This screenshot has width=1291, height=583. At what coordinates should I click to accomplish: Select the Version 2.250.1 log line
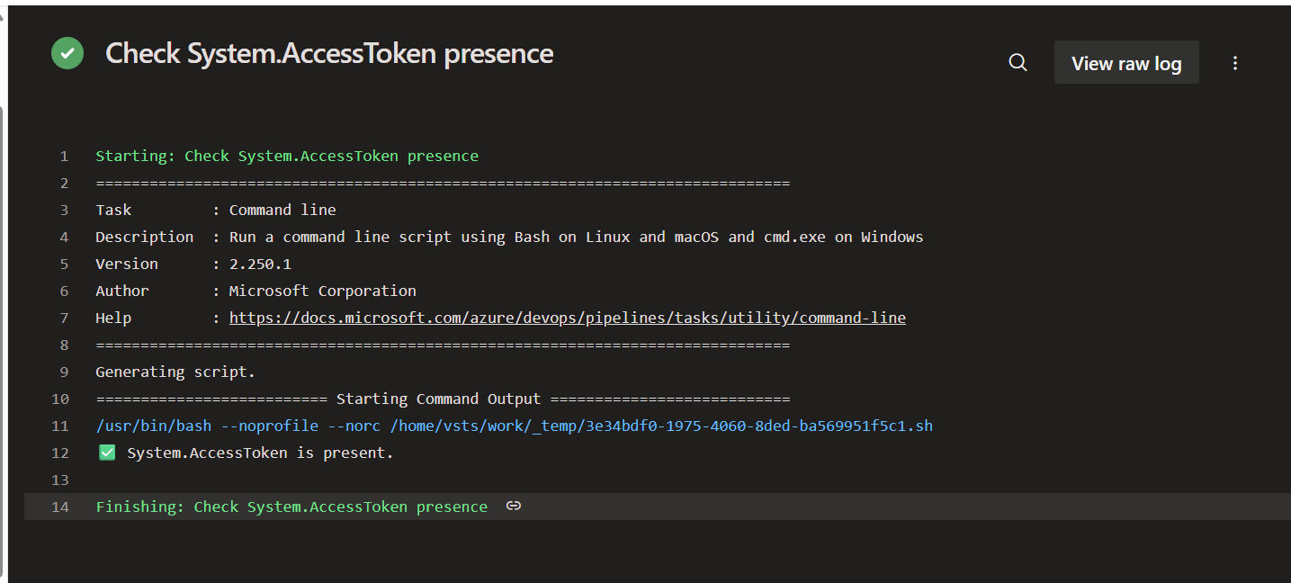[193, 264]
